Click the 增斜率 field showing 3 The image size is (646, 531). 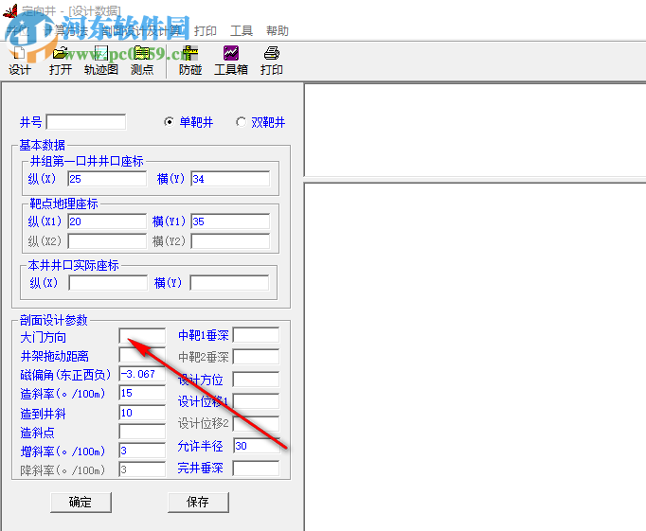click(x=142, y=451)
